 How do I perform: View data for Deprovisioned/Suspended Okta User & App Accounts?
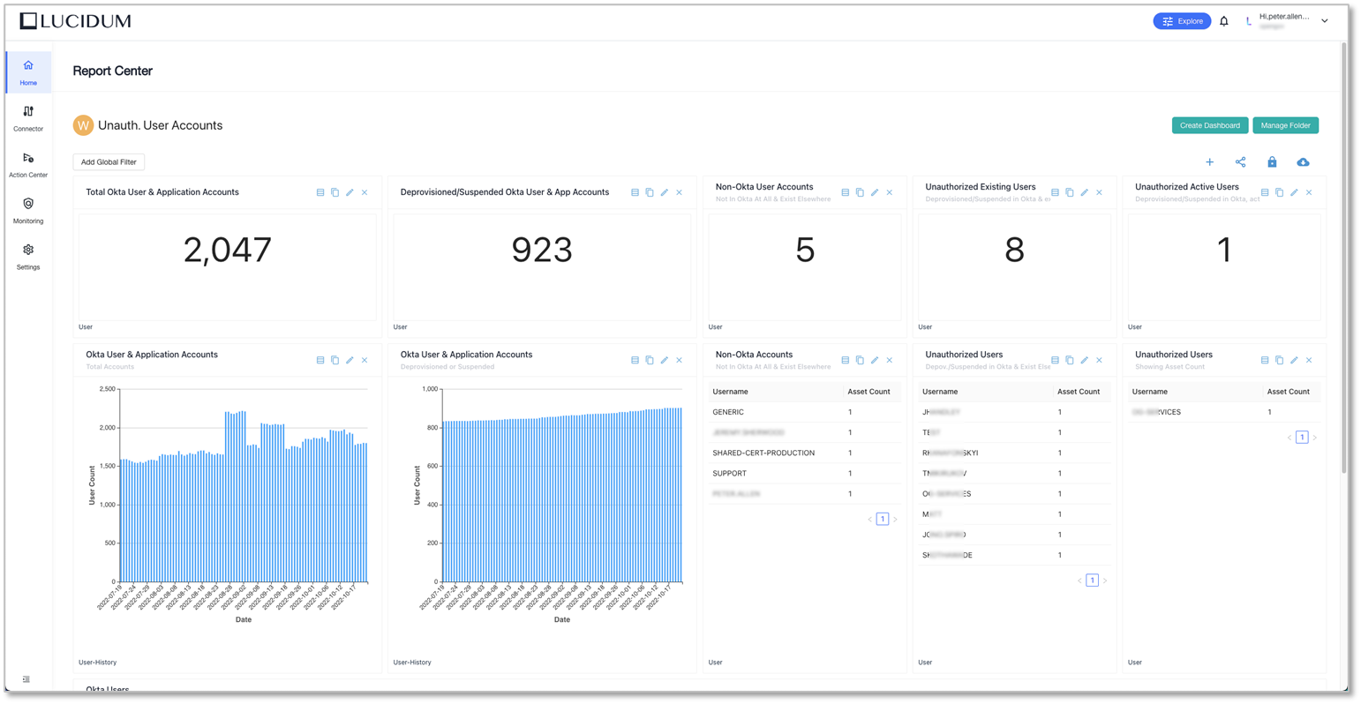tap(635, 192)
